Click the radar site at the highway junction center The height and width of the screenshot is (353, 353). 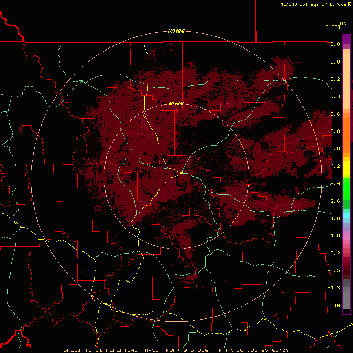tap(181, 173)
